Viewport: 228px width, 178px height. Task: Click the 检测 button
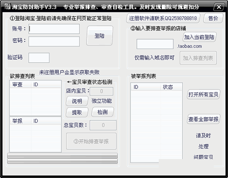point(102,112)
